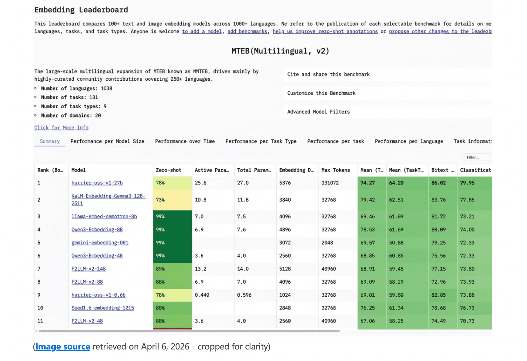Click the 'propose other changes' link
This screenshot has height=361, width=527.
(x=440, y=32)
